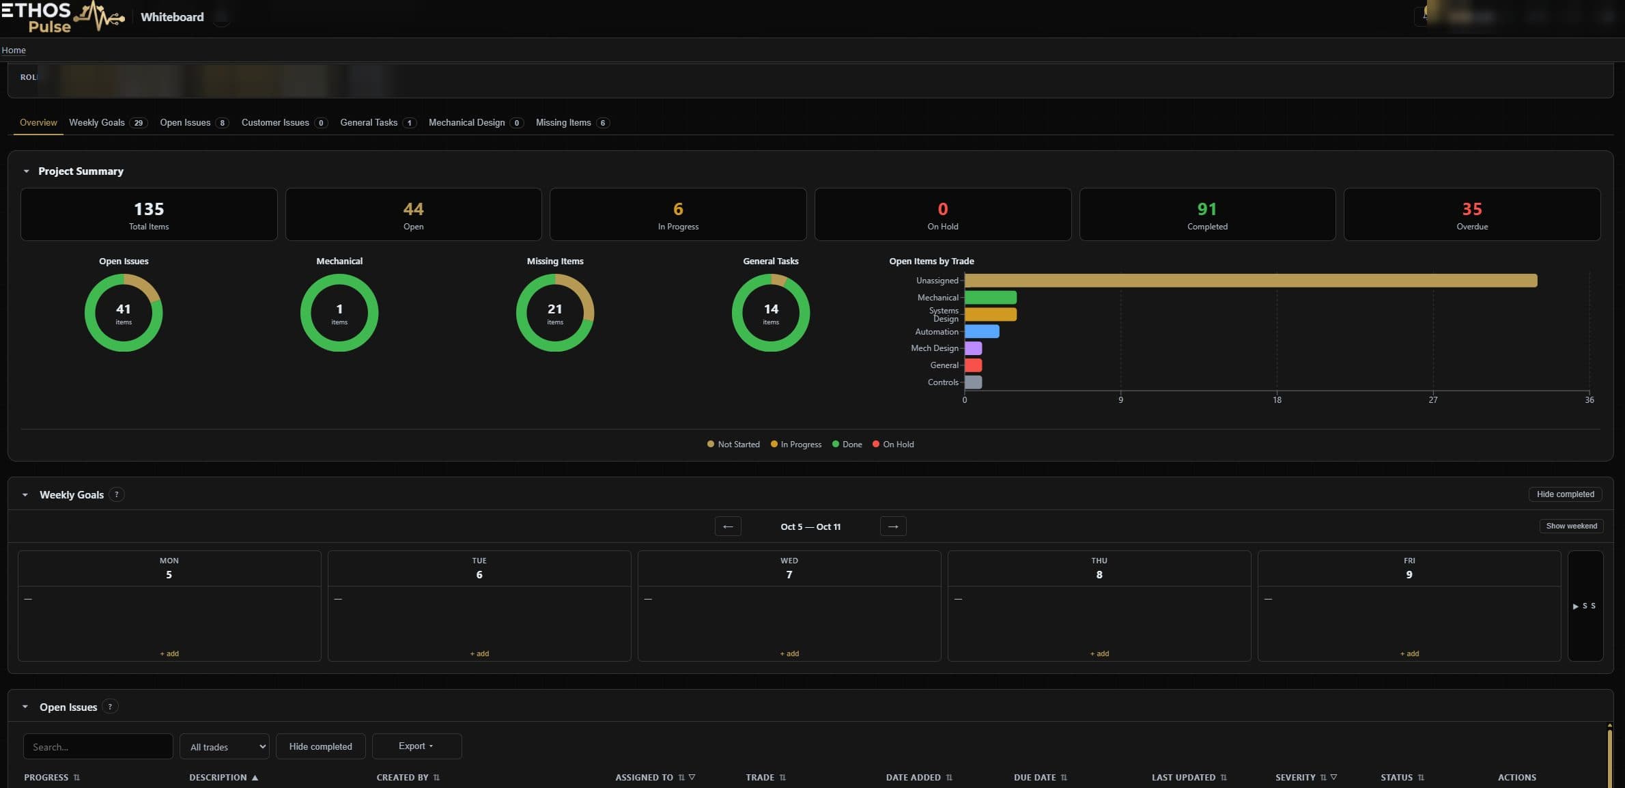Toggle Hide completed in Weekly Goals
This screenshot has width=1625, height=788.
pos(1565,494)
